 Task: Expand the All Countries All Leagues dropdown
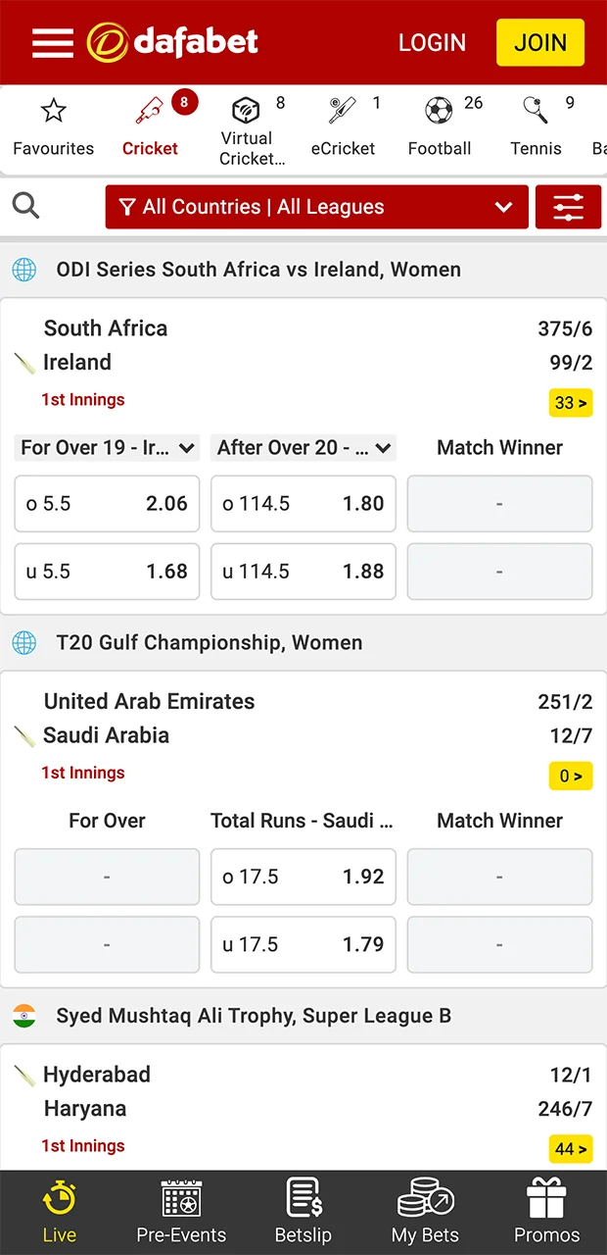(x=316, y=207)
